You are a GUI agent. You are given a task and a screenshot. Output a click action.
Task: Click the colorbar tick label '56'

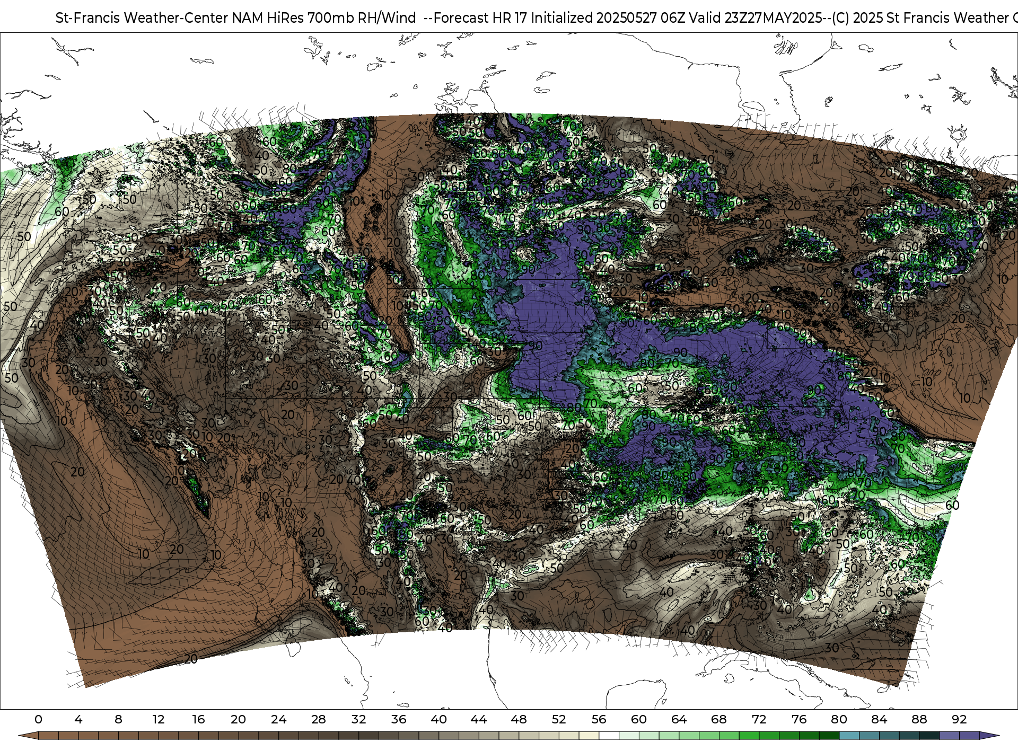pos(599,719)
